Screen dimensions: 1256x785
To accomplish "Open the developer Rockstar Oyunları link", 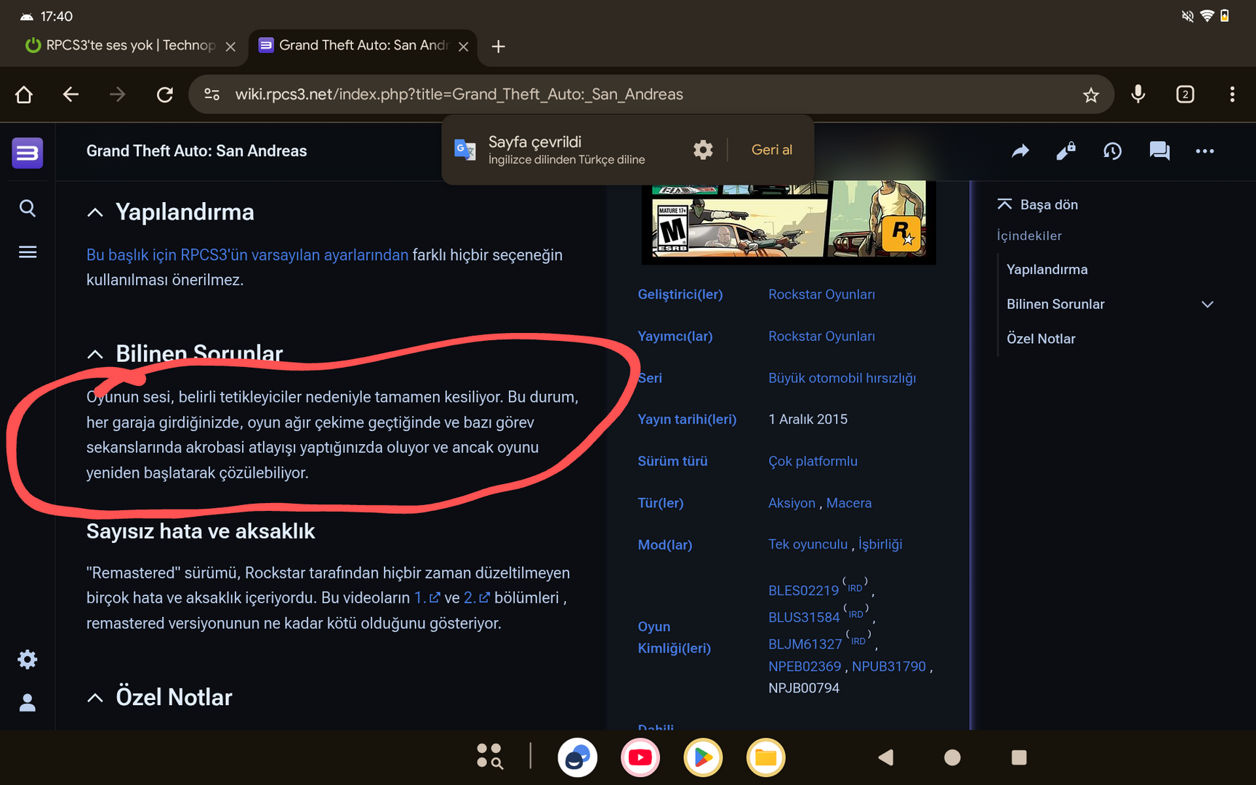I will [x=821, y=294].
